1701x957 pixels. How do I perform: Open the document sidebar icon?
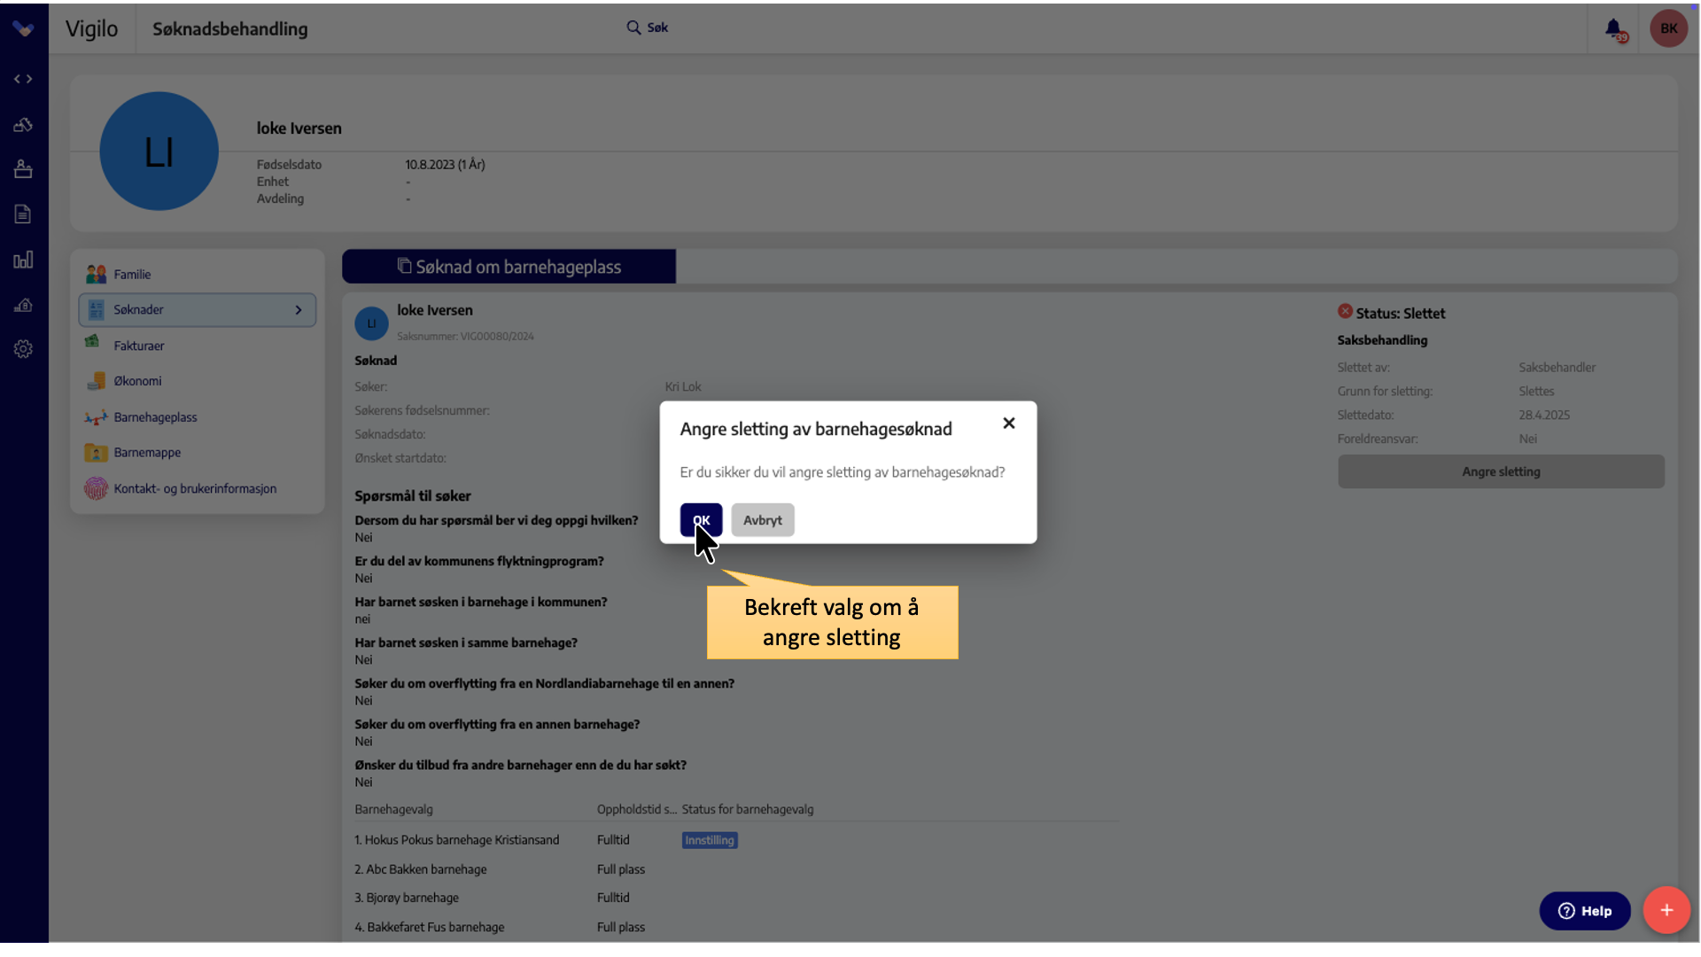[23, 214]
